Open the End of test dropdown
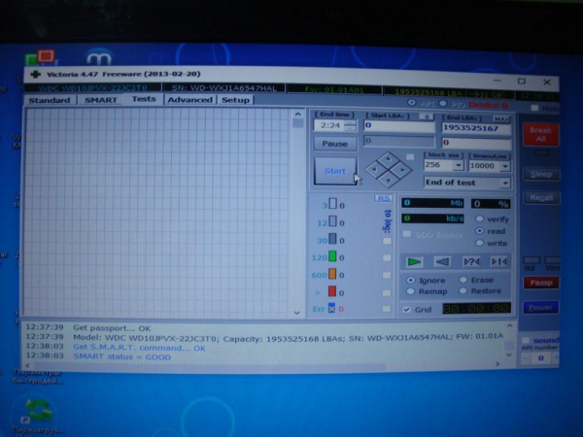583x437 pixels. [x=505, y=183]
